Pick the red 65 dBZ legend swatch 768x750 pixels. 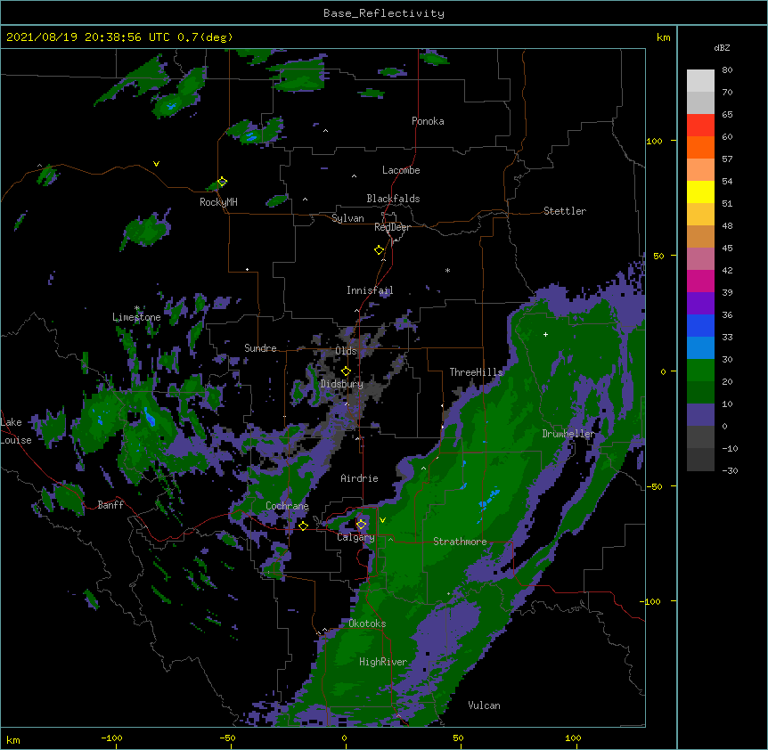pos(700,125)
